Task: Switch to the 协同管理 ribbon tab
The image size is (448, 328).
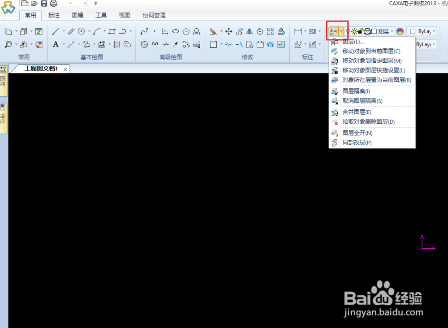Action: point(154,15)
